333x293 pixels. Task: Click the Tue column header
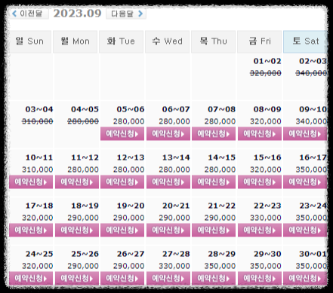pyautogui.click(x=121, y=41)
